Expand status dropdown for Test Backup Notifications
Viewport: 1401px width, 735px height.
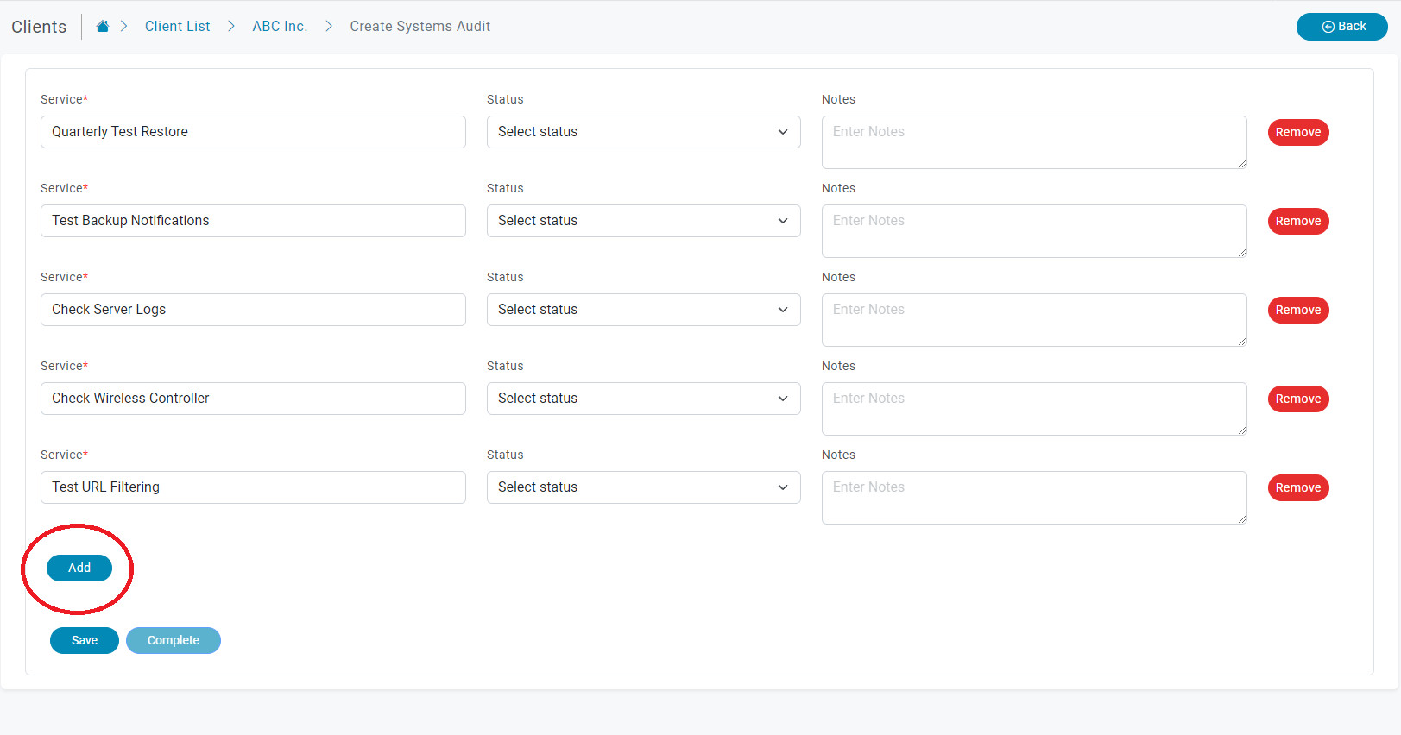click(x=643, y=221)
